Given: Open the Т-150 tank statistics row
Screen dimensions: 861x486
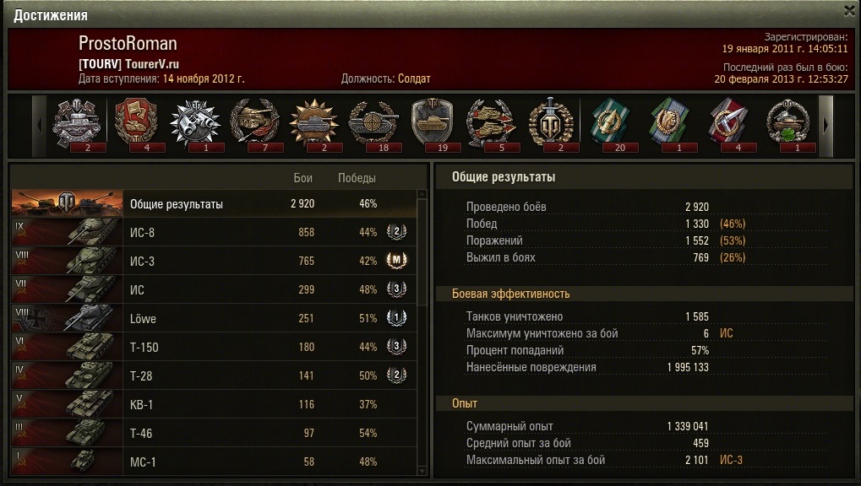Looking at the screenshot, I should click(214, 347).
